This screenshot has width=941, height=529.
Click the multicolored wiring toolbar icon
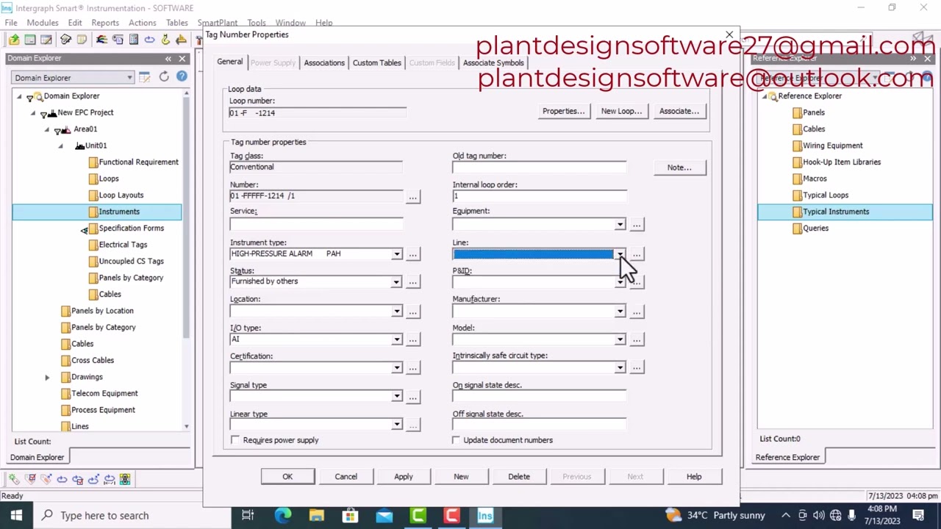click(101, 40)
